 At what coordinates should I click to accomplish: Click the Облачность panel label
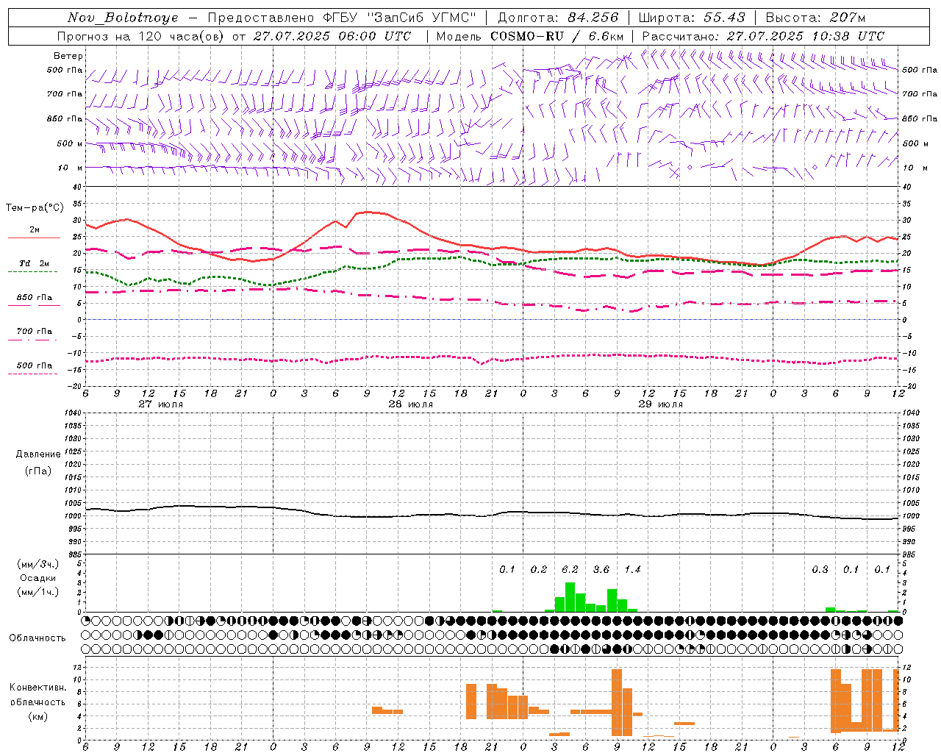37,638
